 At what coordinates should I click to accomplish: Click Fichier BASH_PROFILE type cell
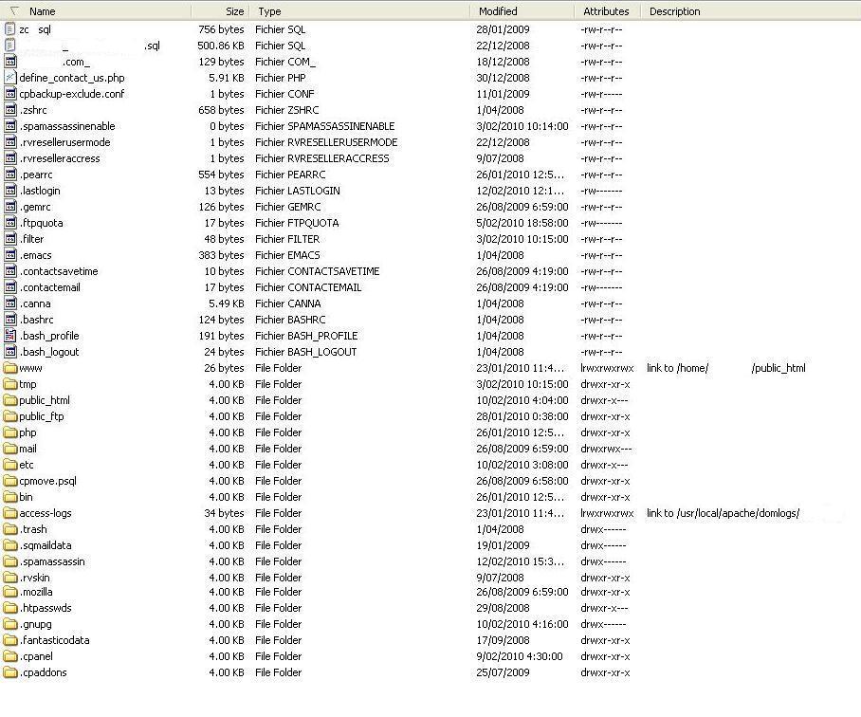[306, 336]
